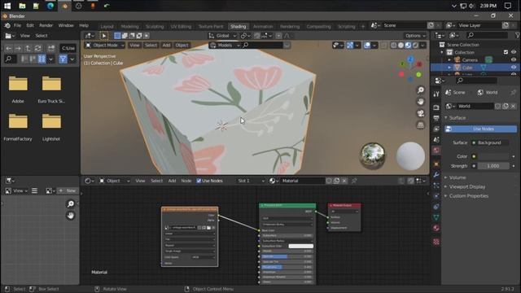Switch to the Layout workspace tab
The height and width of the screenshot is (293, 521).
[x=107, y=26]
